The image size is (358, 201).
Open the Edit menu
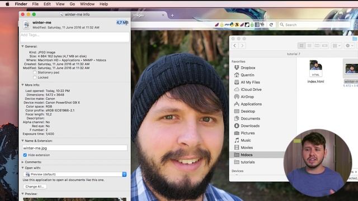pos(47,4)
